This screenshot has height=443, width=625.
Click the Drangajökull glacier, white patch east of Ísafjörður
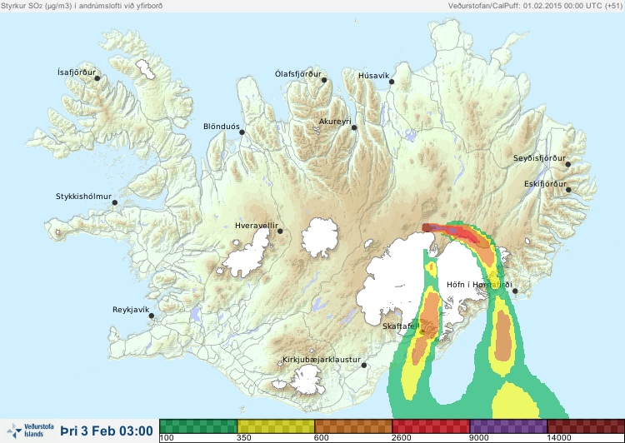coord(146,69)
